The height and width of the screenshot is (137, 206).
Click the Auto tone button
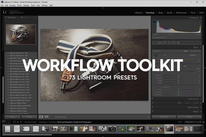(185, 66)
